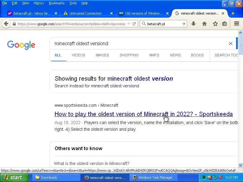Click the www.sportskeeda.com › Minecraft breadcrumb
Screen dimensions: 243x182
[86, 105]
